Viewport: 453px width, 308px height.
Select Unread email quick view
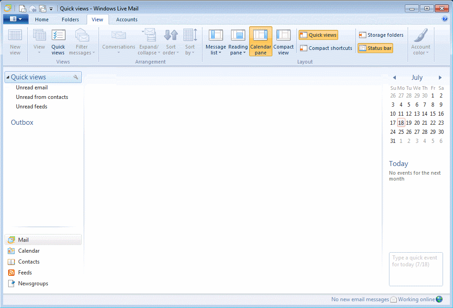32,88
